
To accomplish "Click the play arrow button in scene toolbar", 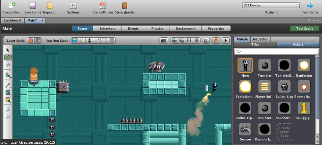I will (x=226, y=41).
